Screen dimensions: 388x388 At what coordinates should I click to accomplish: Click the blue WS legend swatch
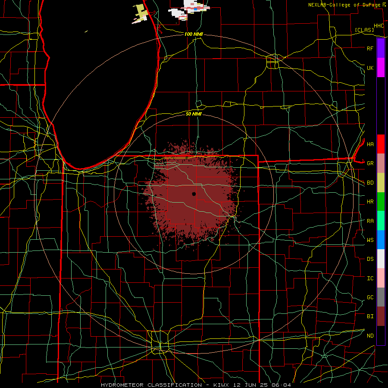point(381,240)
